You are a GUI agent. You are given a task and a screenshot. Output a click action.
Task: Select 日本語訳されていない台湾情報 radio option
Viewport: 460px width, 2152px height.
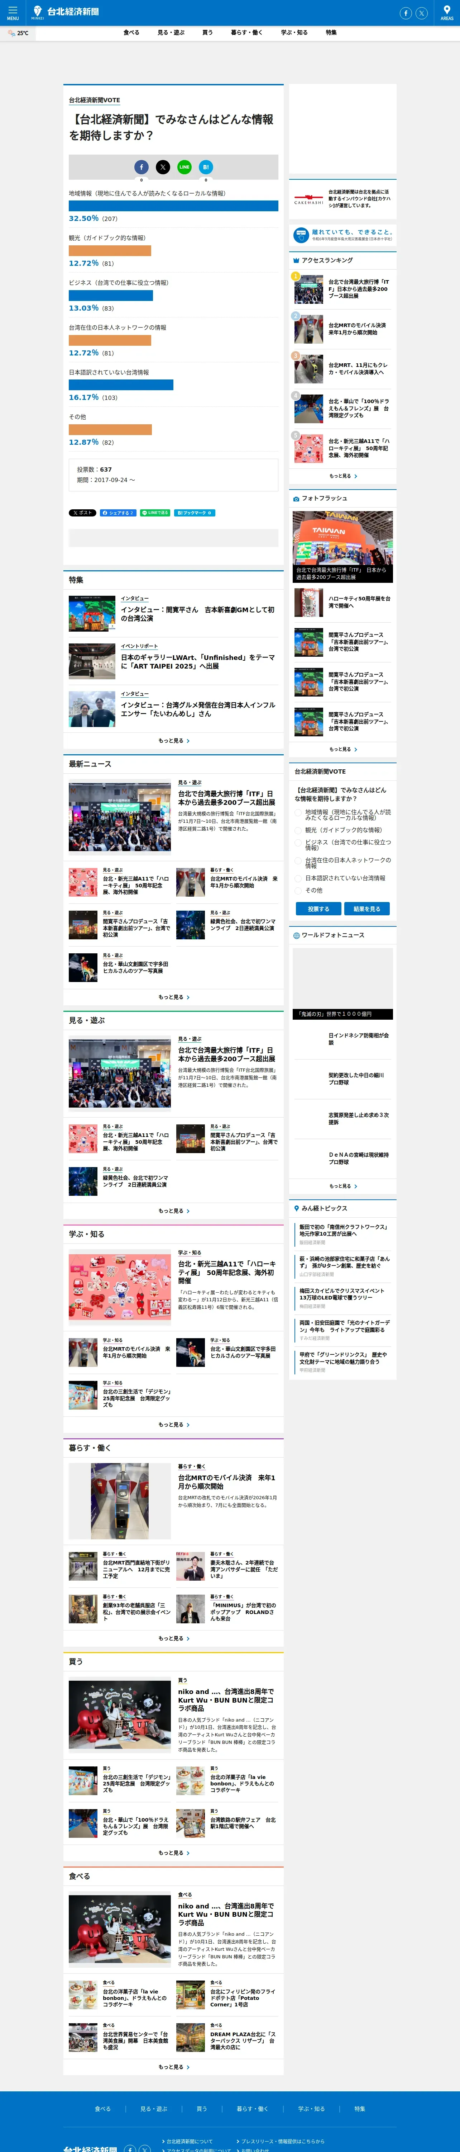point(298,879)
